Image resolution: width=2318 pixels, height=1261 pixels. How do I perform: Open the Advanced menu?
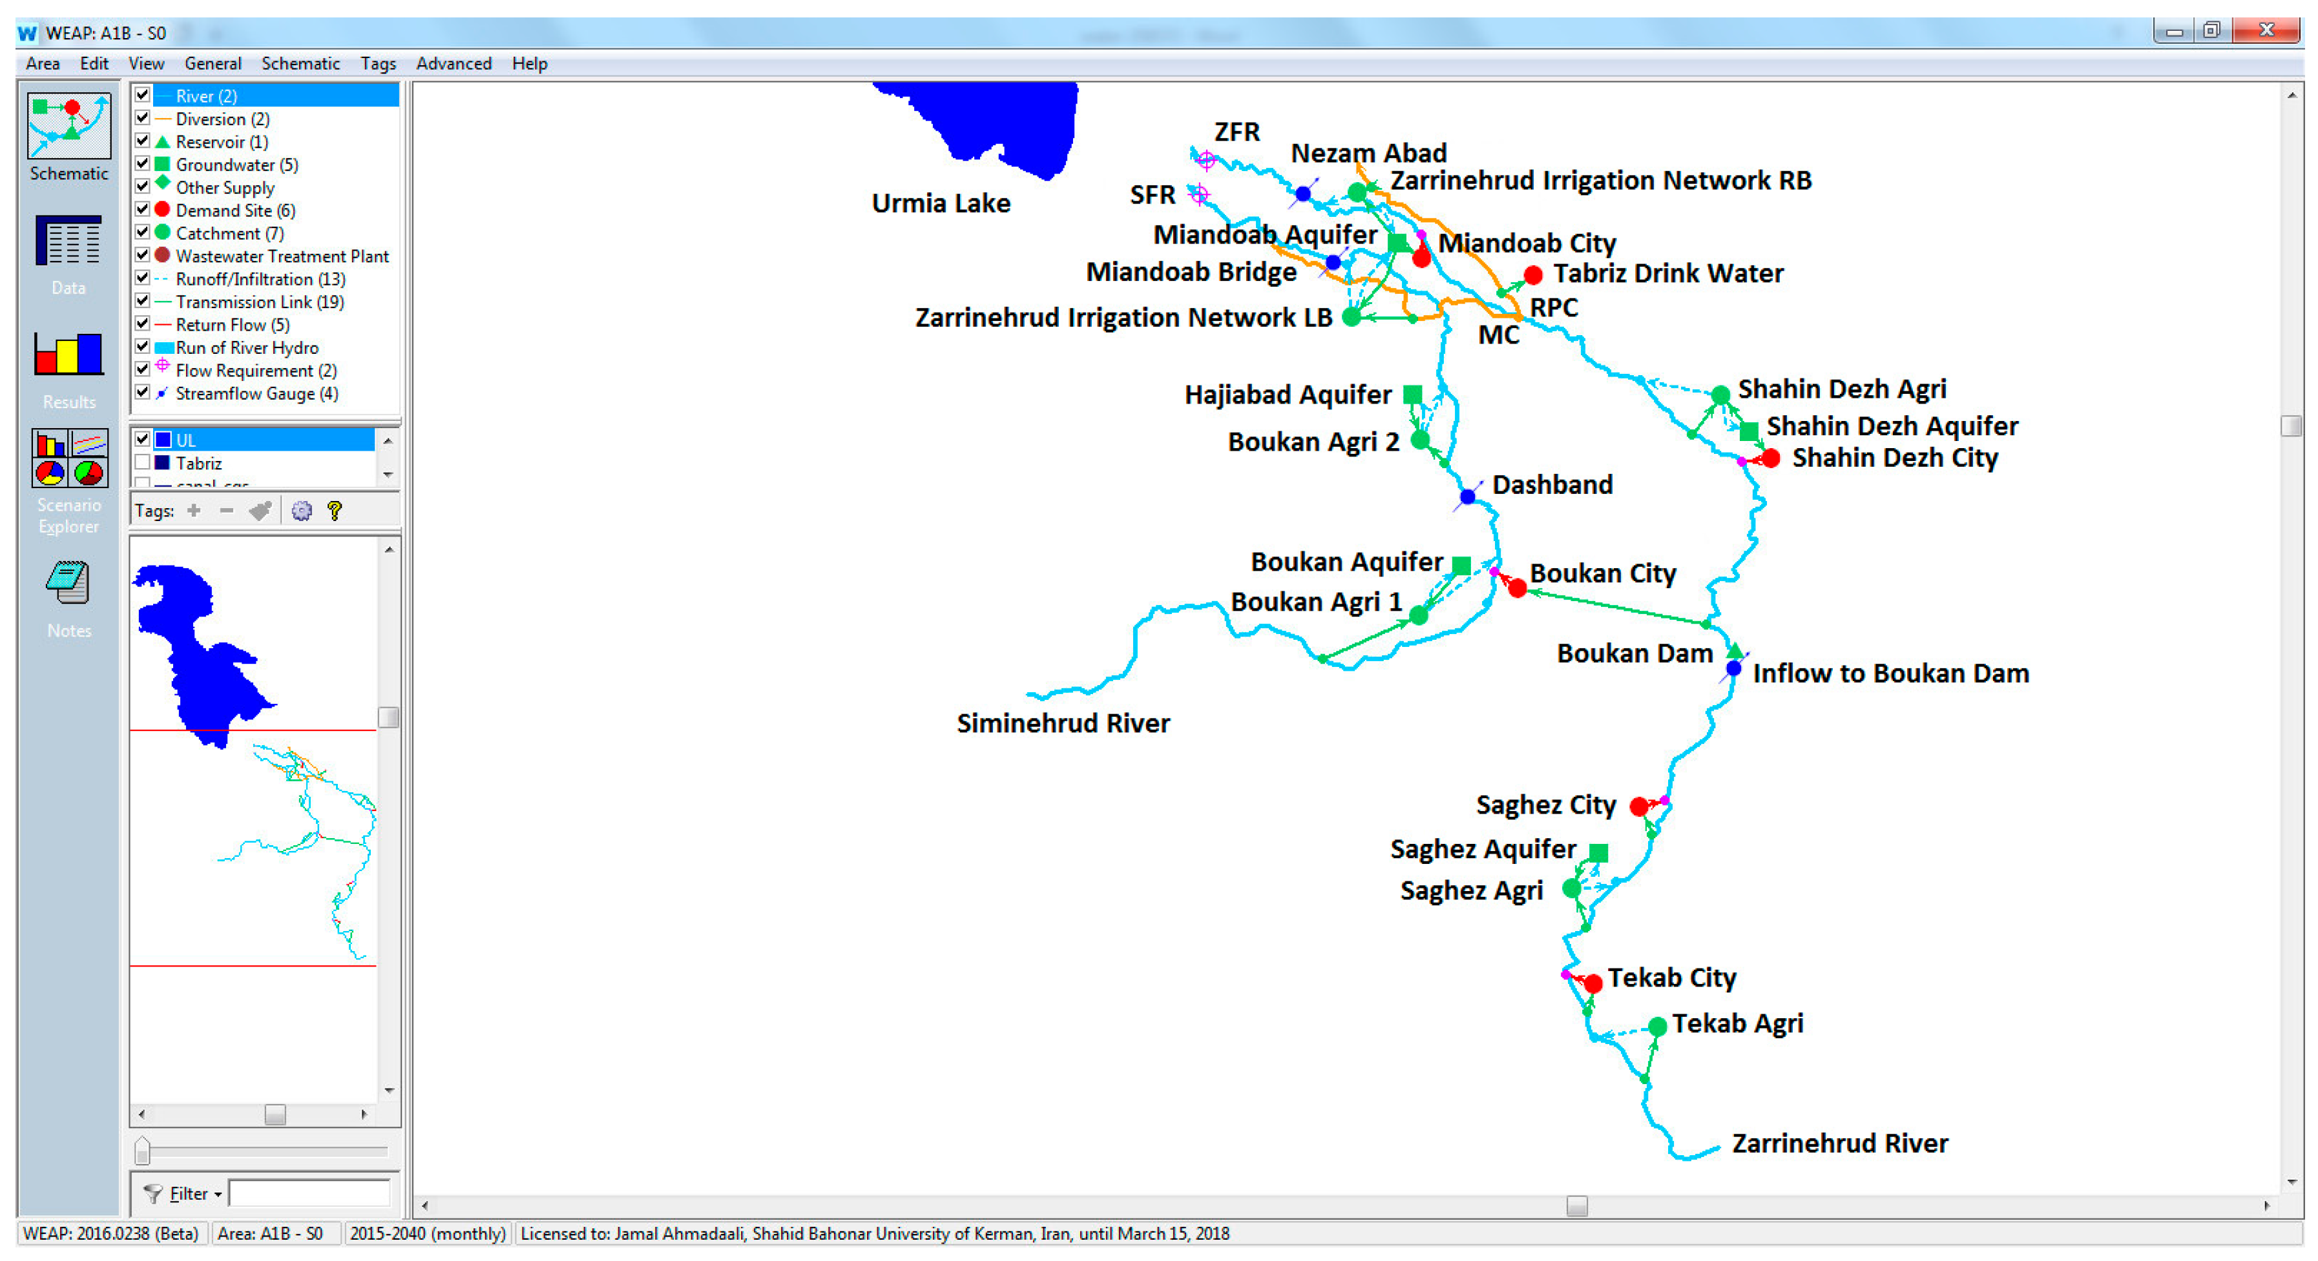pos(453,63)
